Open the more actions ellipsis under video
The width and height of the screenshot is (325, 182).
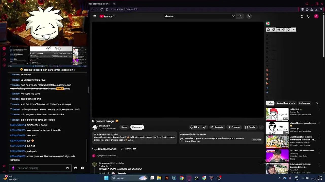(261, 127)
